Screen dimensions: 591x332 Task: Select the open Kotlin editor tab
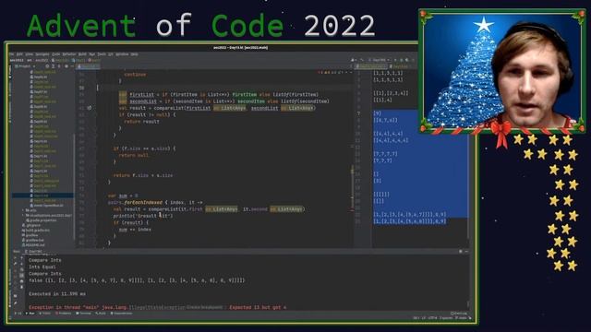(88, 66)
